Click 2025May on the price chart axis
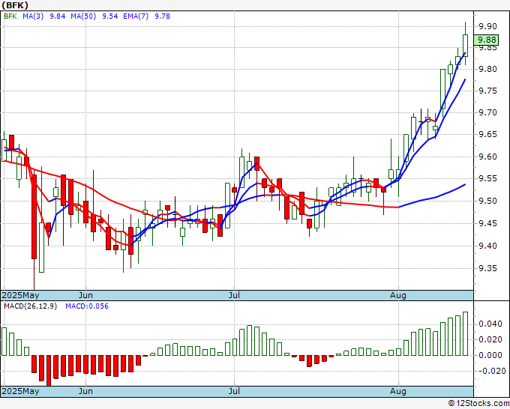 20,295
